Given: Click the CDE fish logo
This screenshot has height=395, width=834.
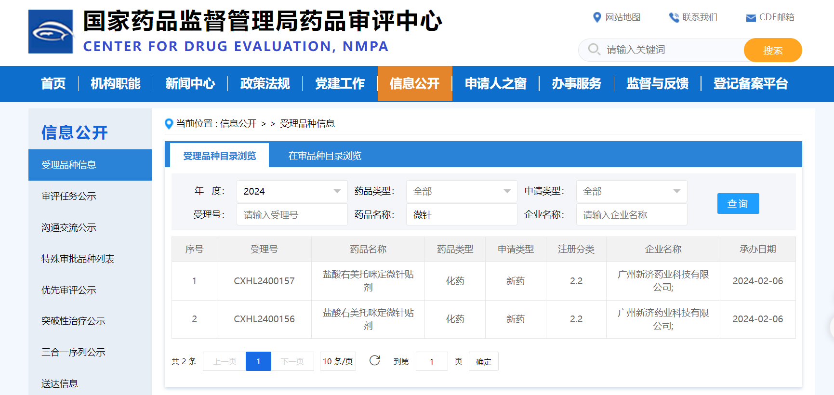Looking at the screenshot, I should click(51, 31).
